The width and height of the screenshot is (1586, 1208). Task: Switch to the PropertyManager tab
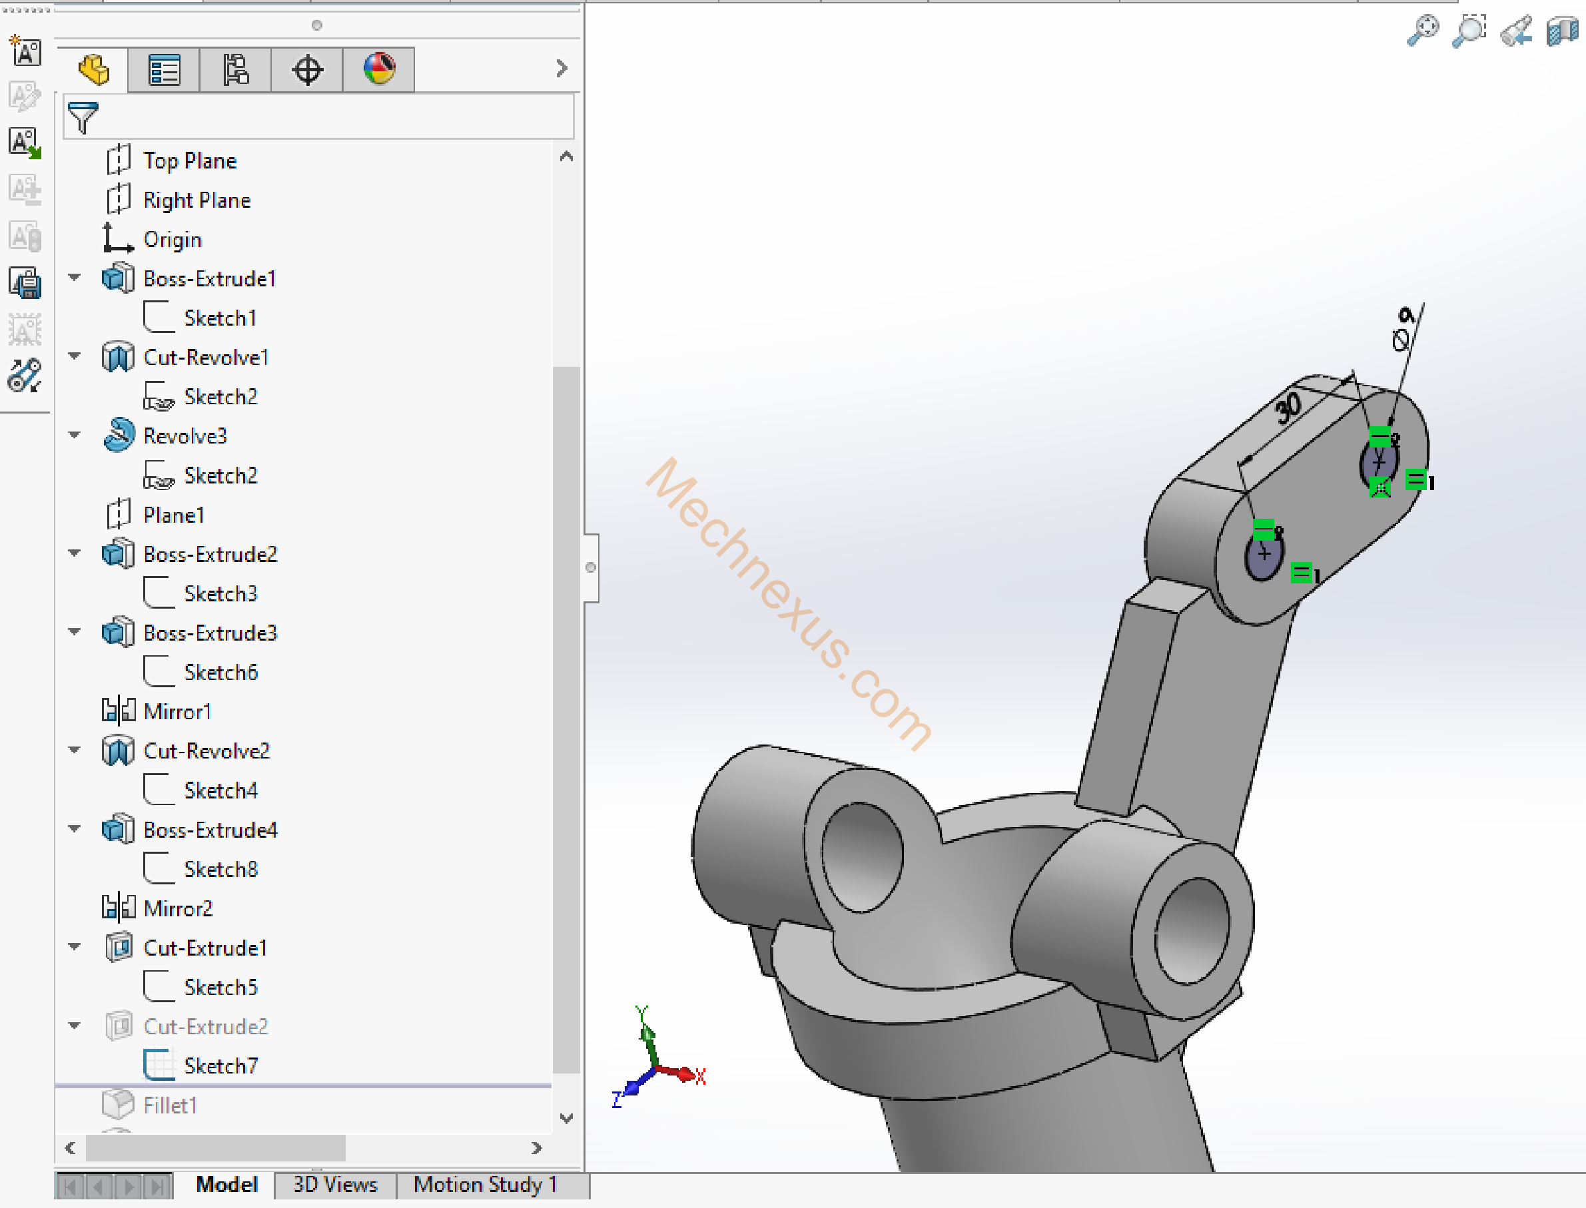point(164,70)
